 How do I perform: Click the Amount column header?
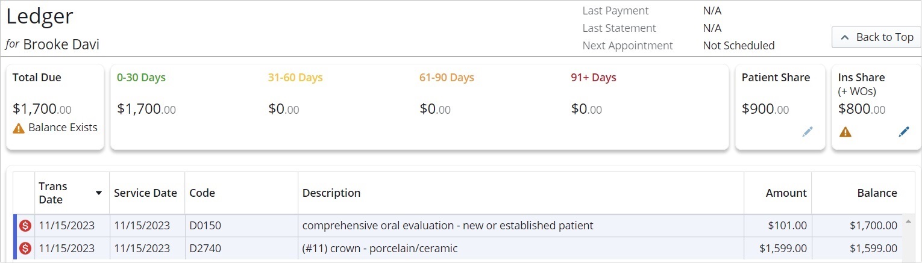click(786, 193)
